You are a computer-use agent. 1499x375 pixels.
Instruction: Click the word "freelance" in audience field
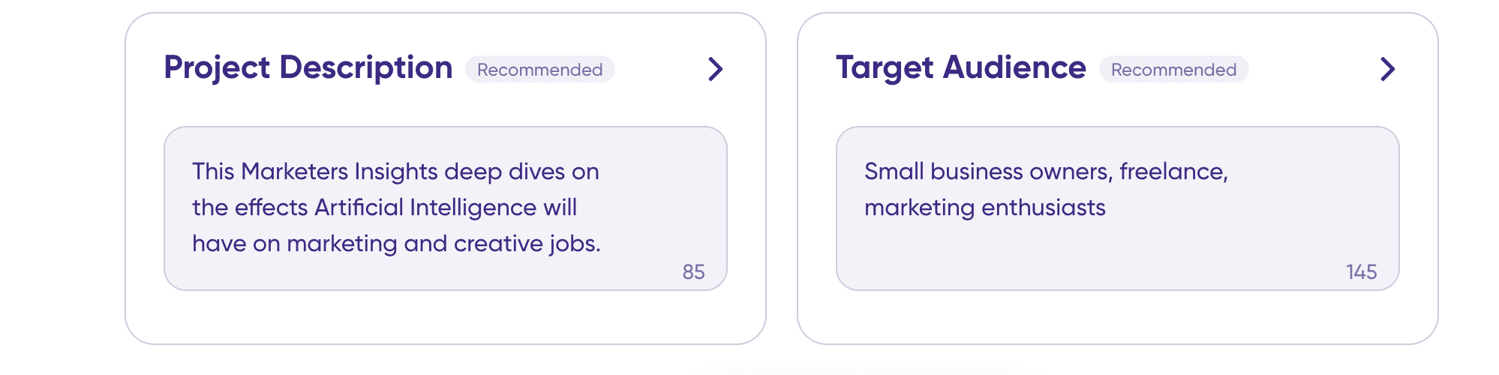(x=1172, y=172)
